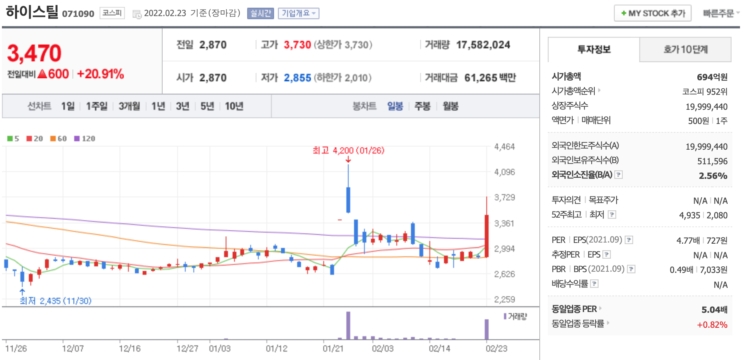The width and height of the screenshot is (745, 360).
Task: Click the 거래량 volume chart legend
Action: click(516, 317)
